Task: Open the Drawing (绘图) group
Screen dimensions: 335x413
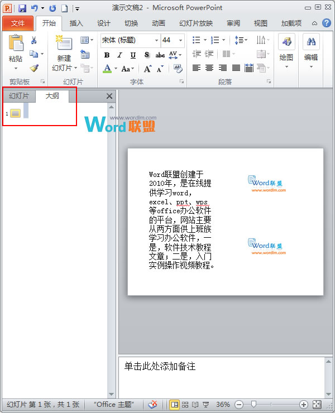Action: click(x=286, y=50)
